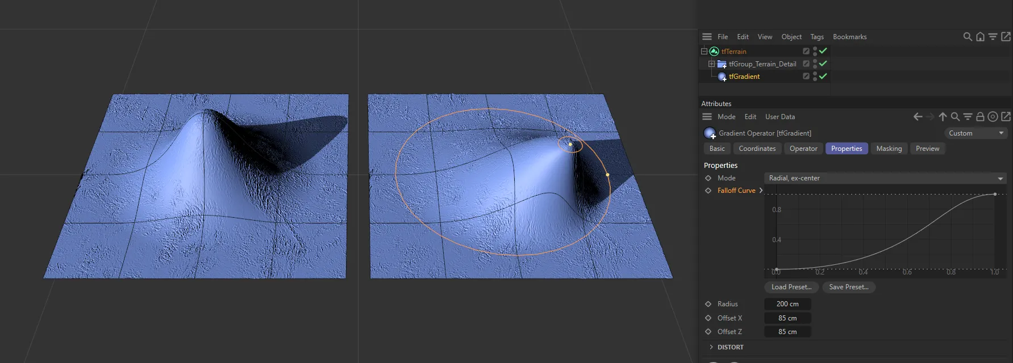Click the Attributes forward arrow
Screen dimensions: 1013x363
pos(930,116)
